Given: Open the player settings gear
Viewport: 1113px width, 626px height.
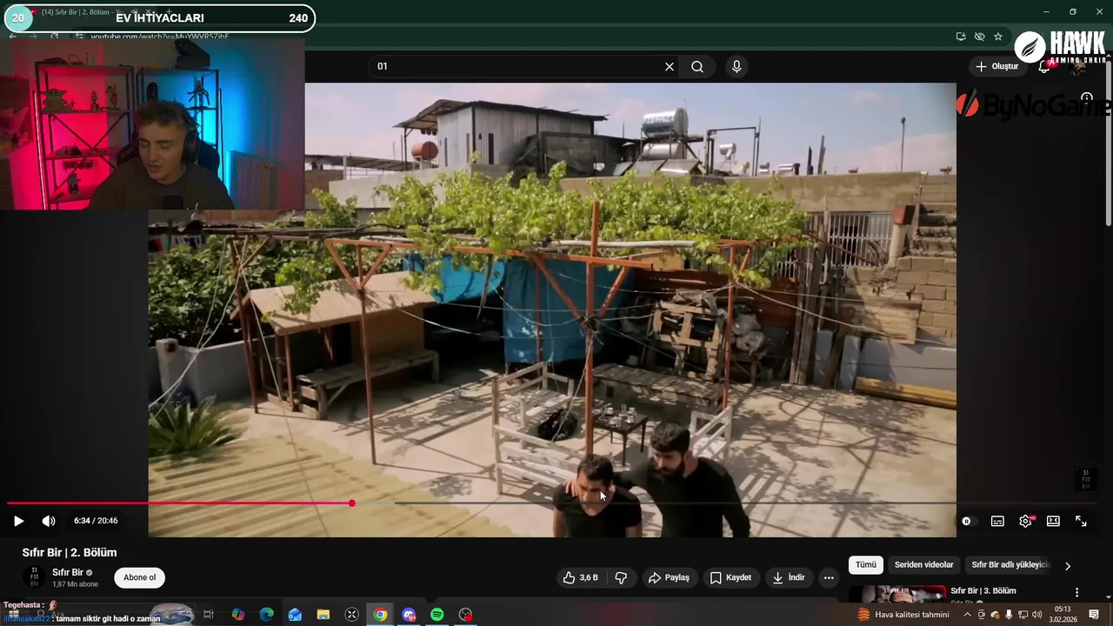Looking at the screenshot, I should pyautogui.click(x=1025, y=521).
